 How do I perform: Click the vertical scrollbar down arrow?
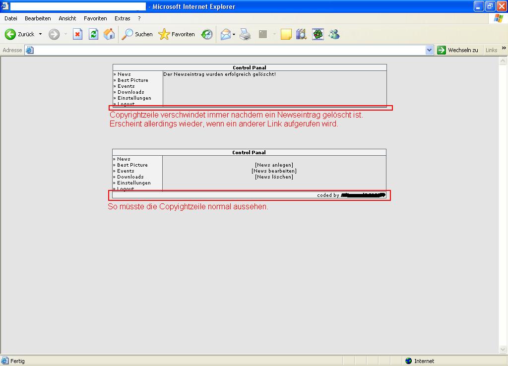pyautogui.click(x=503, y=349)
